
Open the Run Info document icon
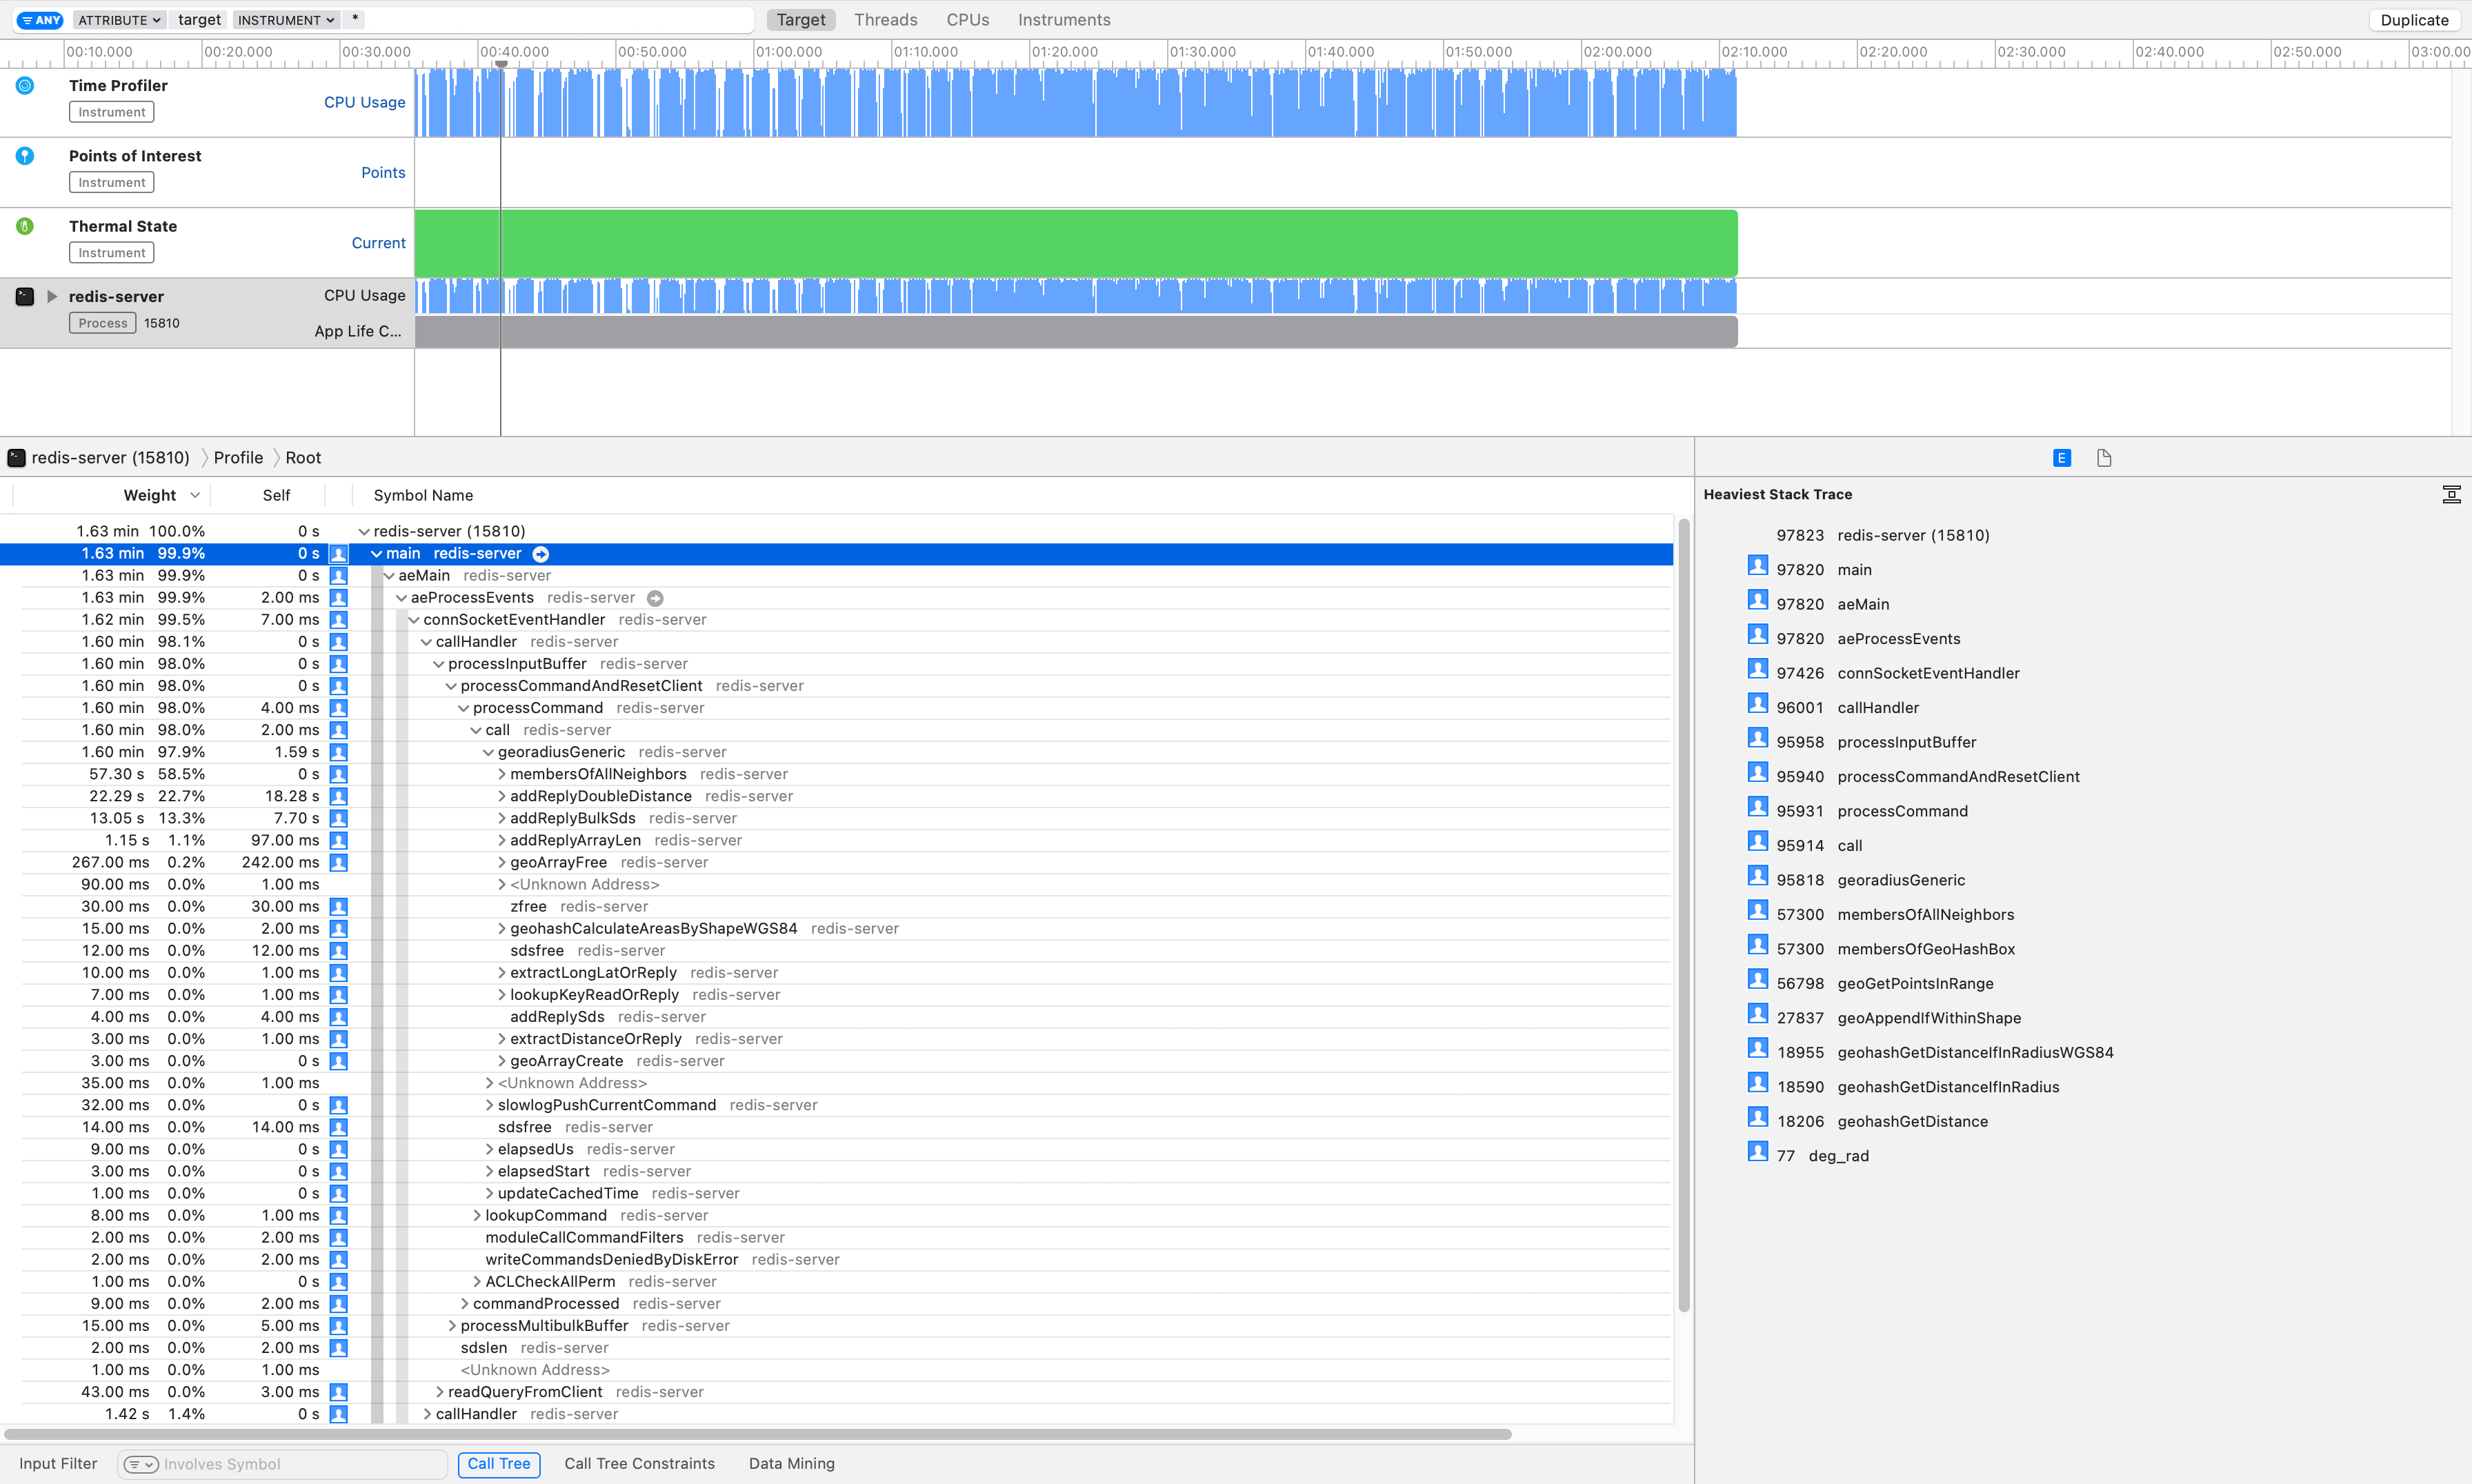pos(2104,458)
